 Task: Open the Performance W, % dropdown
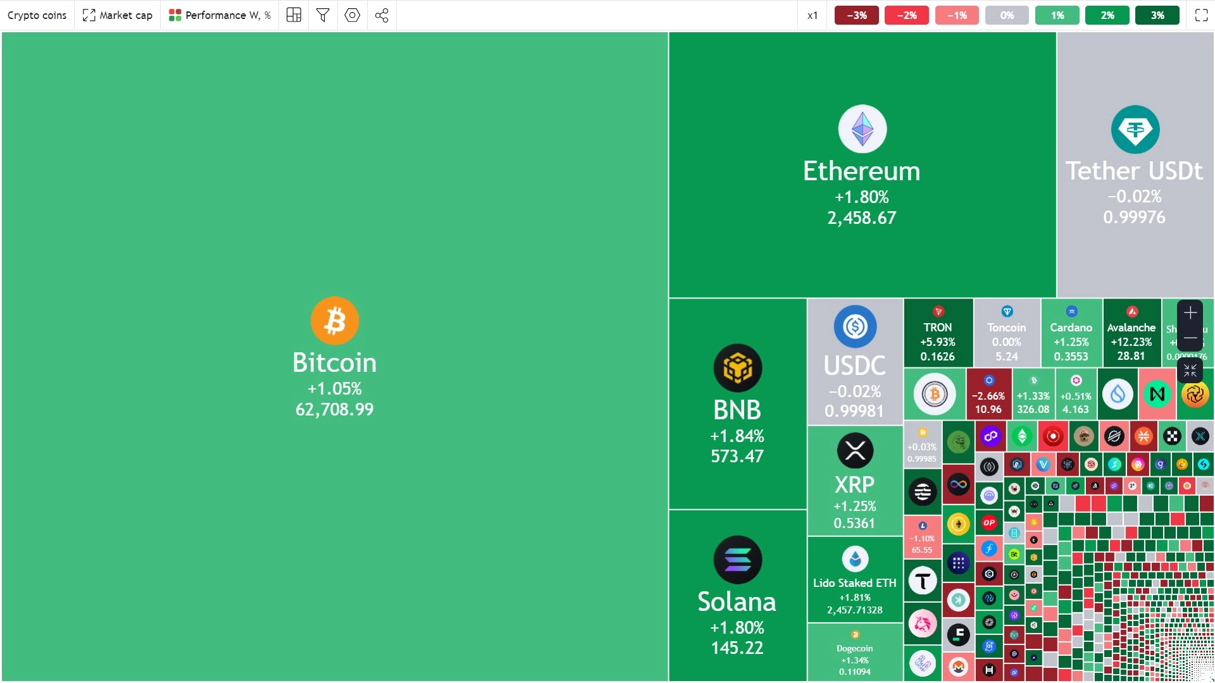point(219,15)
